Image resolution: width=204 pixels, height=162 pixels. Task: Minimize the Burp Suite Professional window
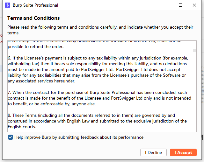click(x=166, y=5)
